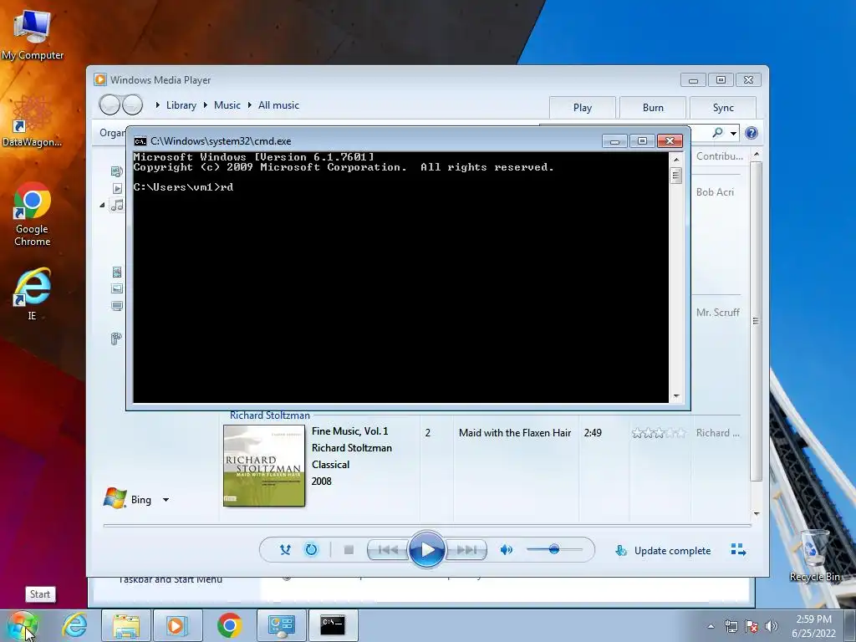Switch to Control Panel taskbar button
The image size is (856, 642).
(x=281, y=625)
